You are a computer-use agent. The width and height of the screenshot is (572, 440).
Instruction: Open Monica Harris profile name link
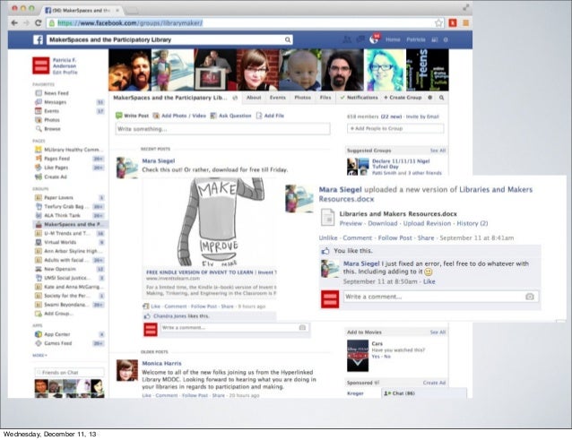161,364
